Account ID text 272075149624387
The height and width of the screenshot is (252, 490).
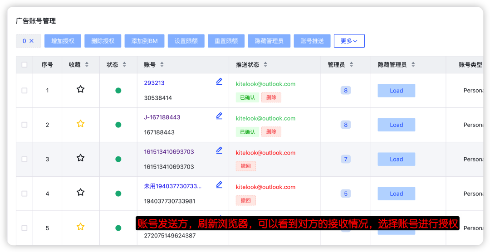point(170,235)
